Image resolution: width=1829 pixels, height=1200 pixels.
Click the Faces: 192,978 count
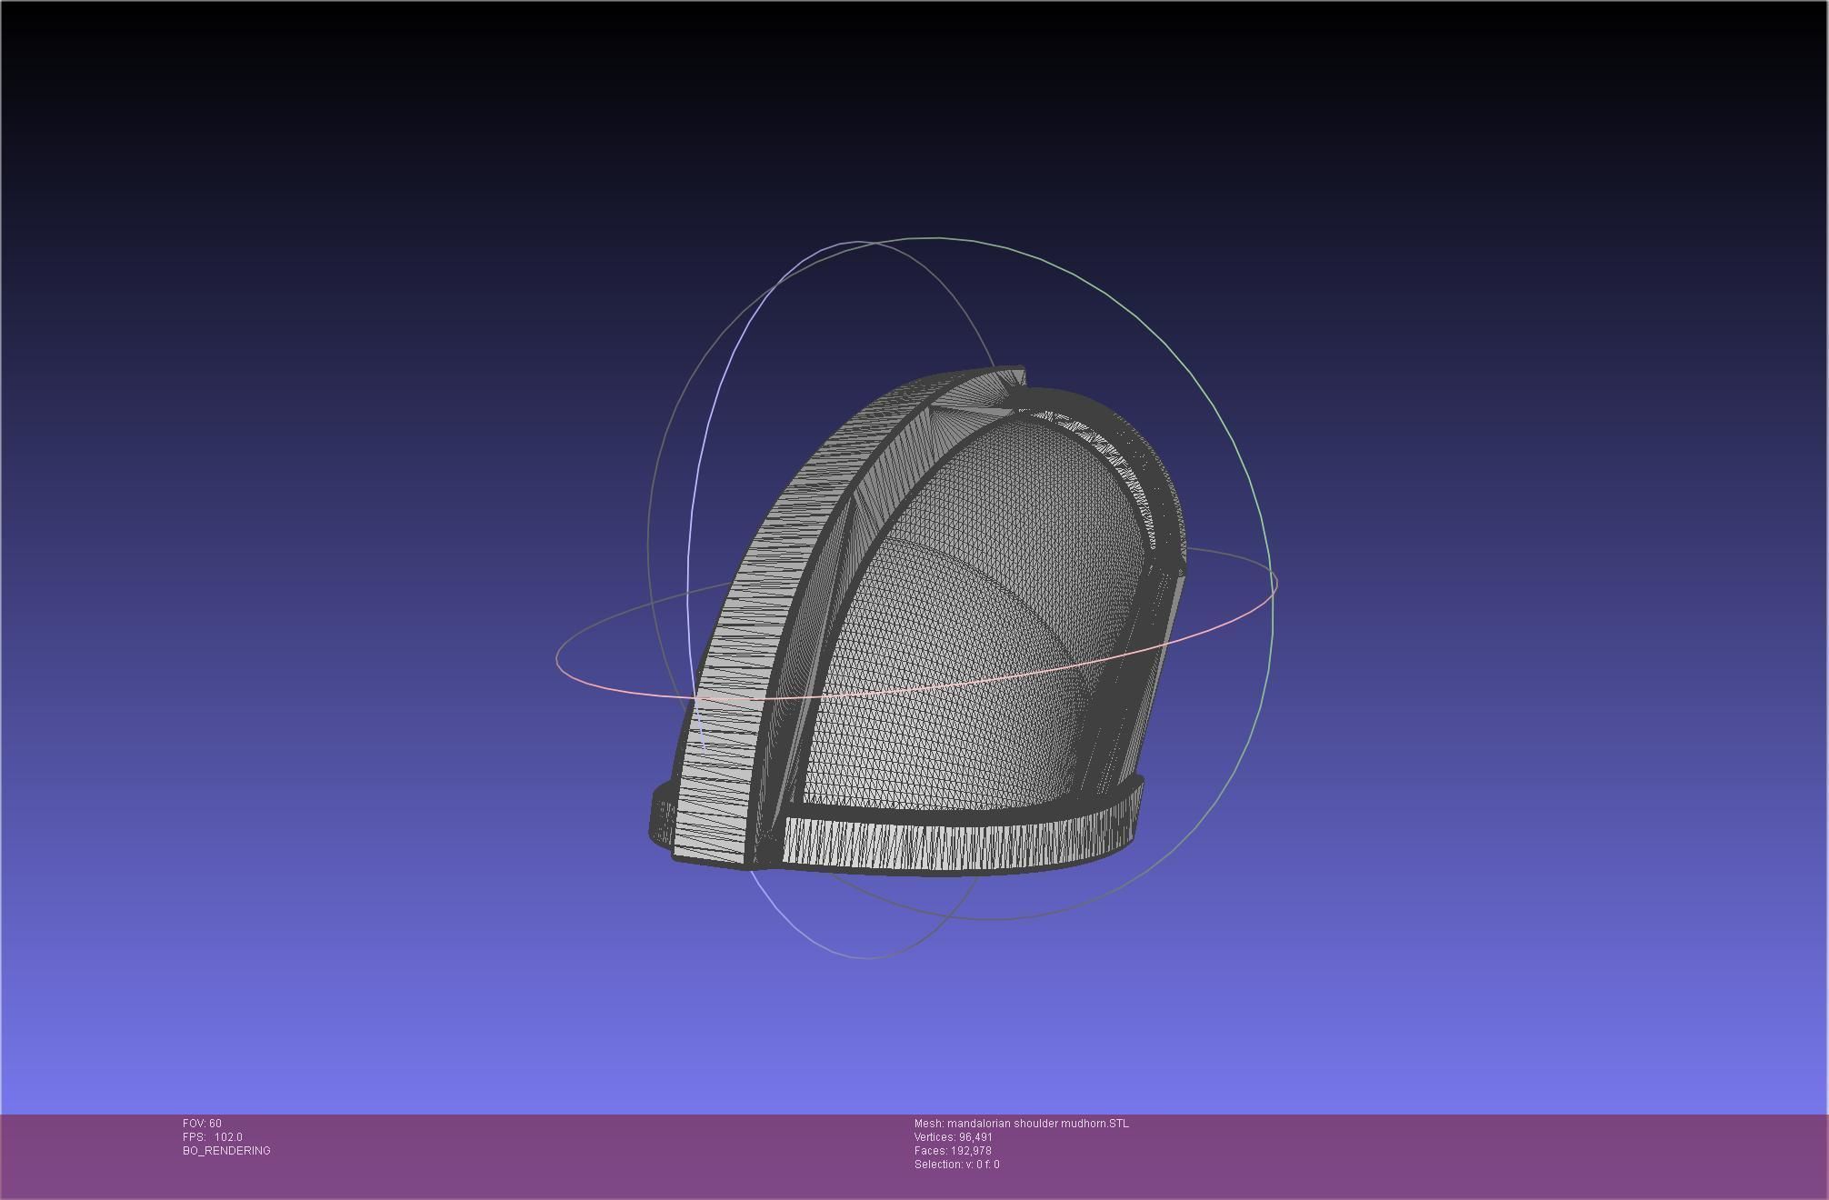(x=953, y=1151)
